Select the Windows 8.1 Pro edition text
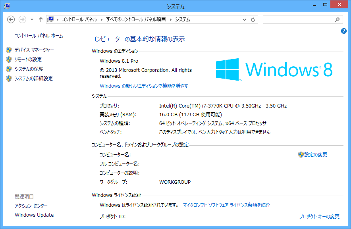351x229 pixels. point(119,61)
